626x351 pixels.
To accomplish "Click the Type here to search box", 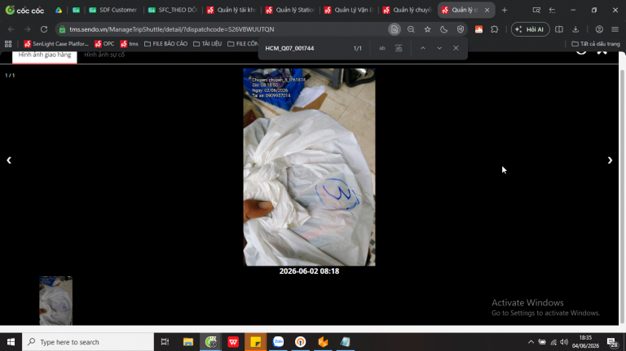I will point(88,342).
